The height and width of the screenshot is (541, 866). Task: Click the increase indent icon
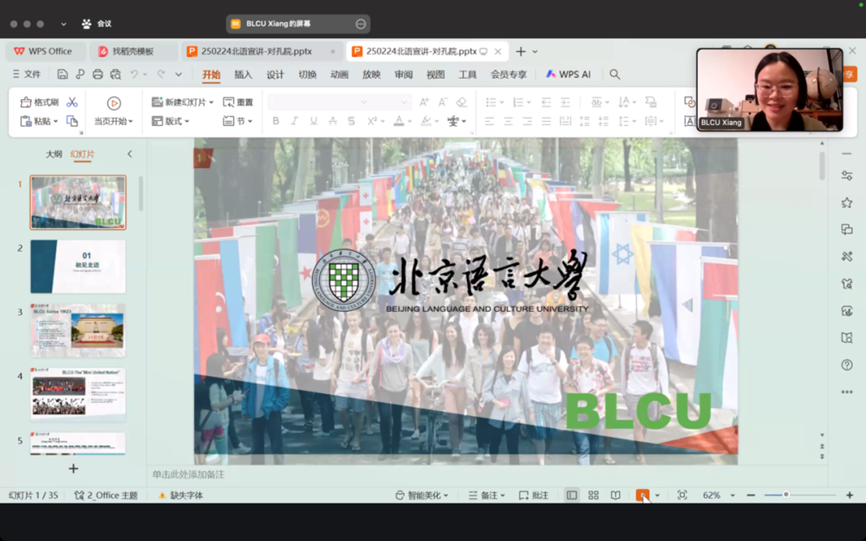[565, 102]
